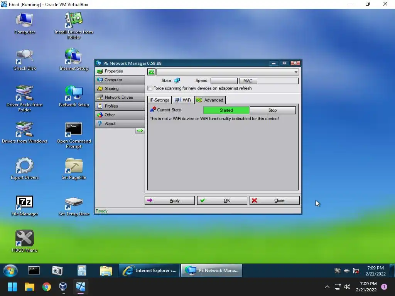Viewport: 395px width, 296px height.
Task: Launch the HBCD Menu desktop icon
Action: pos(24,241)
